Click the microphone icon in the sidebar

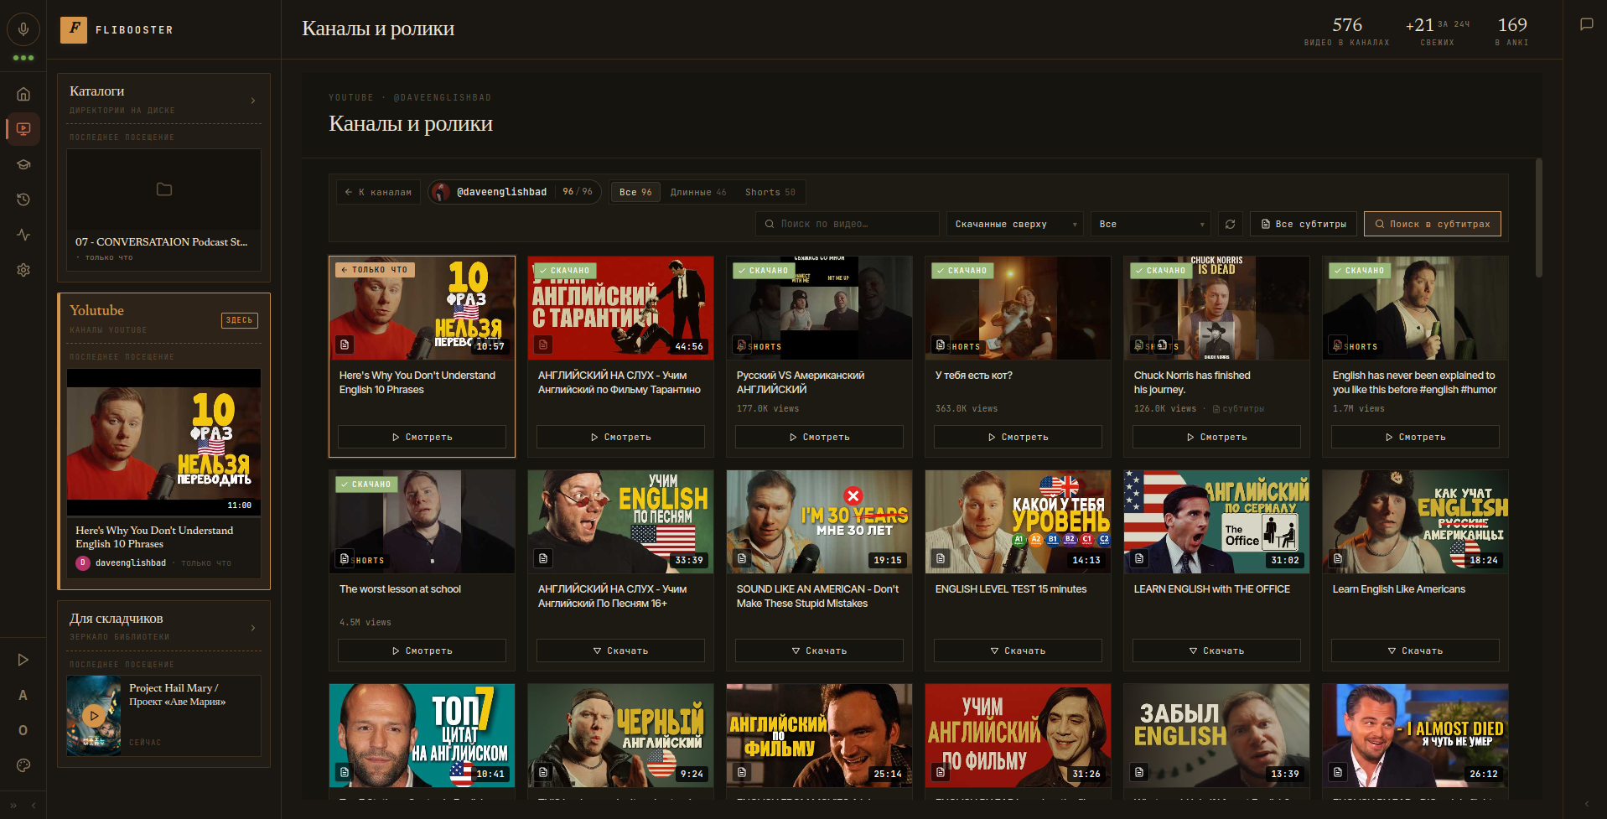coord(23,29)
